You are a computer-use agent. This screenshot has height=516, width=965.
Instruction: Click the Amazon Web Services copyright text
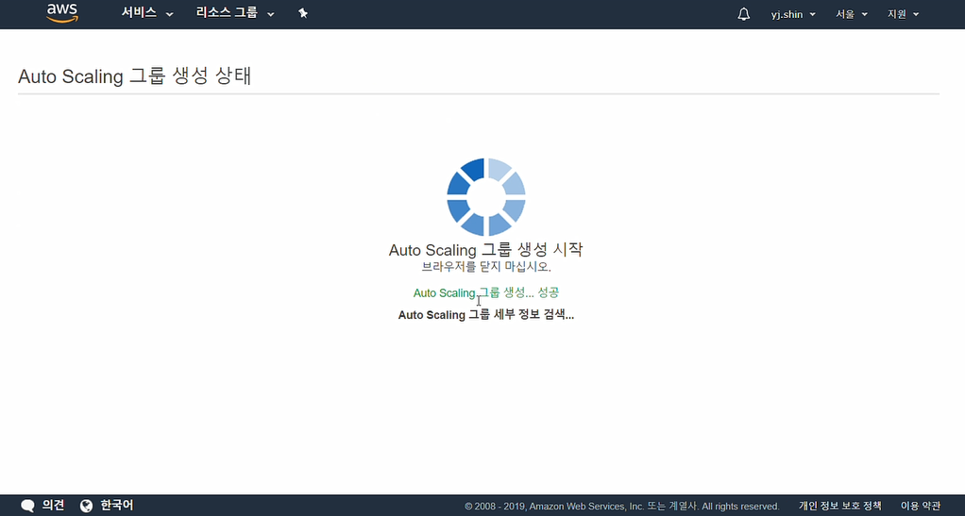[622, 507]
